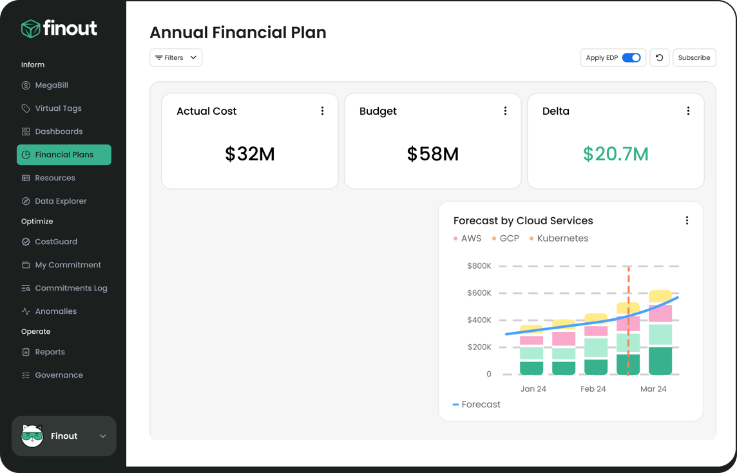
Task: Open Actual Cost card options menu
Action: [322, 111]
